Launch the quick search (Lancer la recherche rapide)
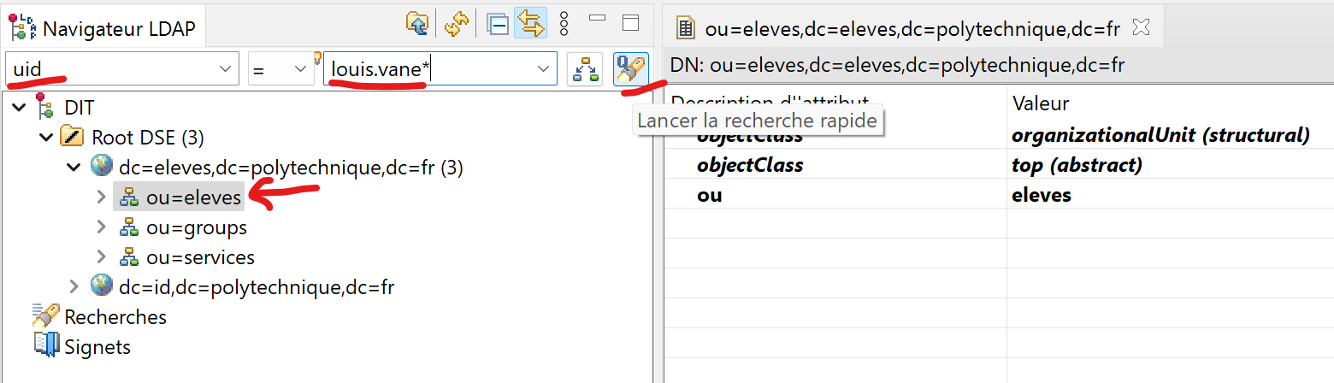Viewport: 1334px width, 383px height. pos(631,69)
